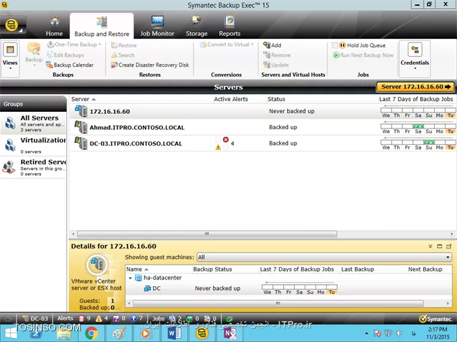The image size is (457, 342).
Task: Click the red error alerts count icon
Action: click(x=82, y=318)
